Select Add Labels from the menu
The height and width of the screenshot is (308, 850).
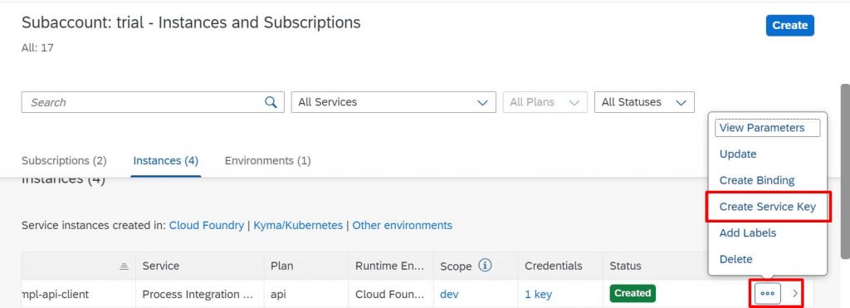click(748, 232)
